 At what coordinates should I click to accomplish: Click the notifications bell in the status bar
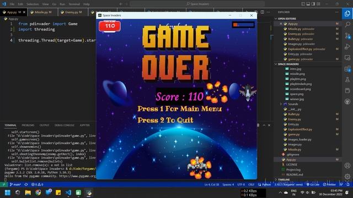pos(348,184)
